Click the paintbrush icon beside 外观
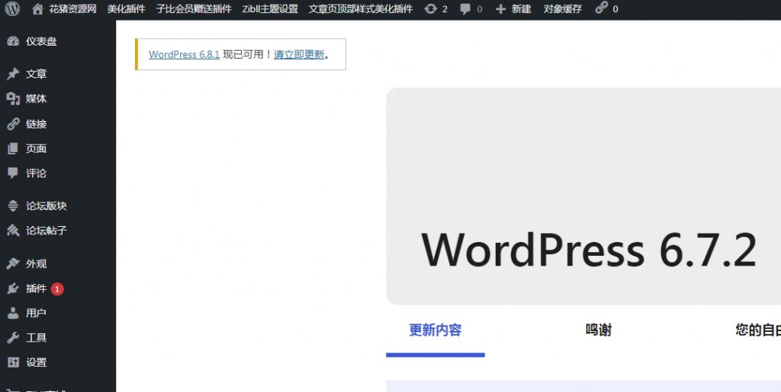 point(13,264)
